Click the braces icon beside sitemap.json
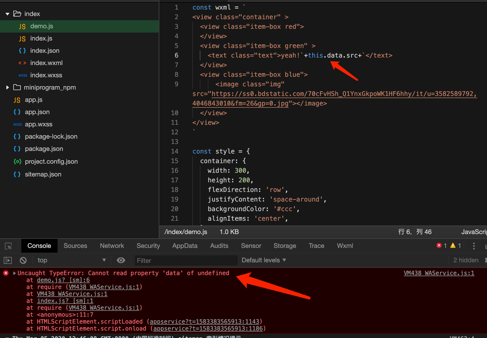 pos(17,174)
